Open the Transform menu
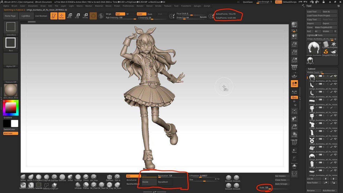This screenshot has width=343, height=193. [186, 6]
